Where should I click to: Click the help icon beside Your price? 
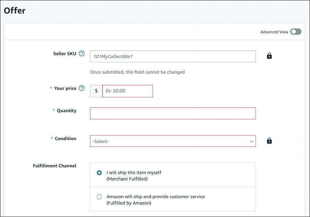coord(81,88)
